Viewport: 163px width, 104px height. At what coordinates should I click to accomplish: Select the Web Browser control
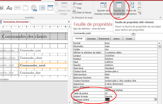click(42, 8)
